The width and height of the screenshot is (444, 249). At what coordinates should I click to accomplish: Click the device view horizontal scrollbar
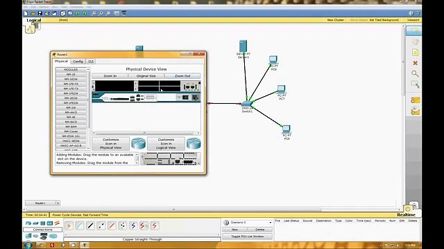[x=146, y=133]
